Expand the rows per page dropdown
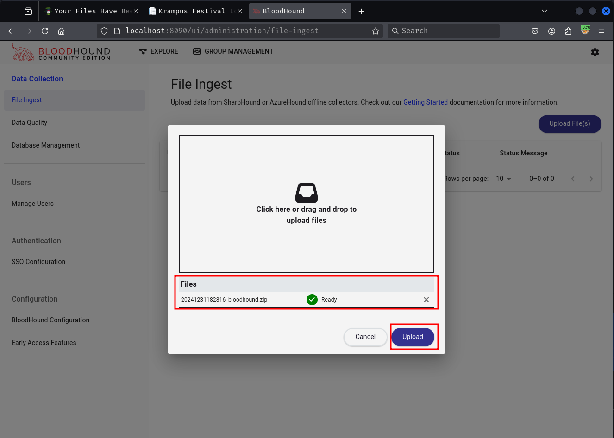 pyautogui.click(x=503, y=179)
